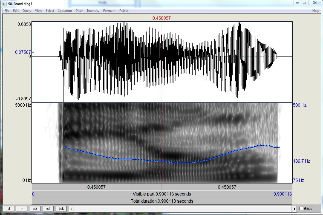Play the Total duration 0.900113 seconds bar
The height and width of the screenshot is (215, 323).
pyautogui.click(x=162, y=201)
